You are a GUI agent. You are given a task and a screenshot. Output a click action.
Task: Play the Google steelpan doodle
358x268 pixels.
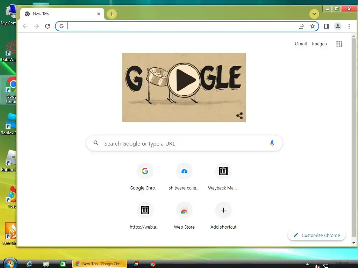[184, 80]
